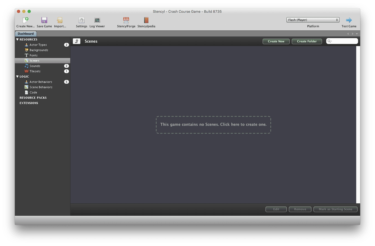Click Mark as Starting Scene button

pyautogui.click(x=336, y=209)
